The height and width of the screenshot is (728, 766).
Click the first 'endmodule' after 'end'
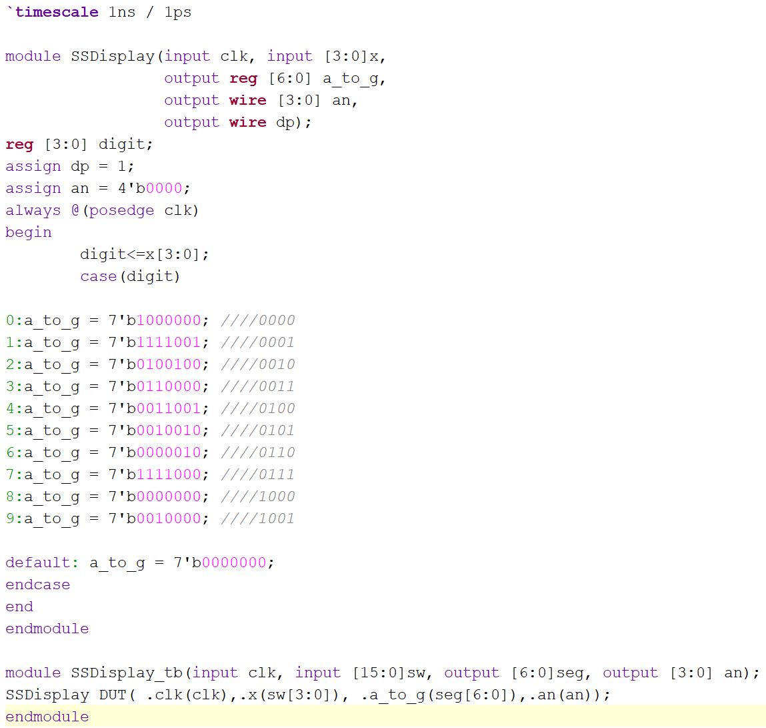(47, 629)
